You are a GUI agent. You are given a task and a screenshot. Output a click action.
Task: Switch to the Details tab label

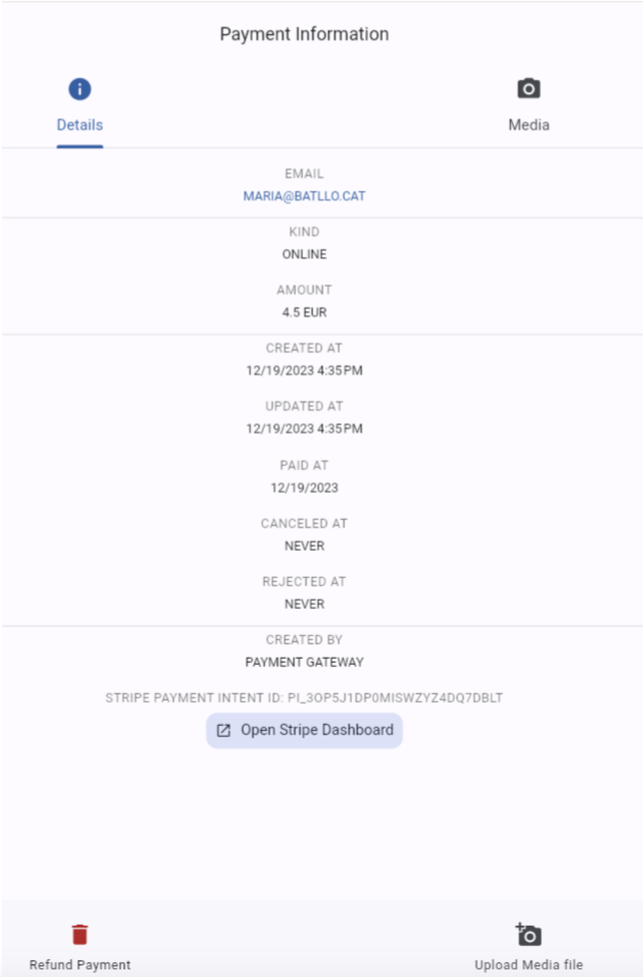click(x=80, y=125)
